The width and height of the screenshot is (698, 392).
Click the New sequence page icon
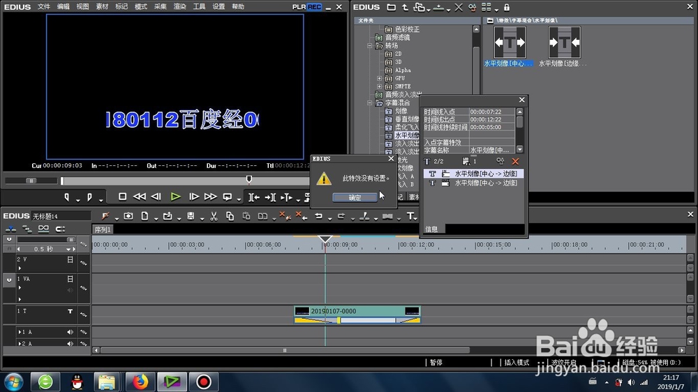pyautogui.click(x=144, y=216)
